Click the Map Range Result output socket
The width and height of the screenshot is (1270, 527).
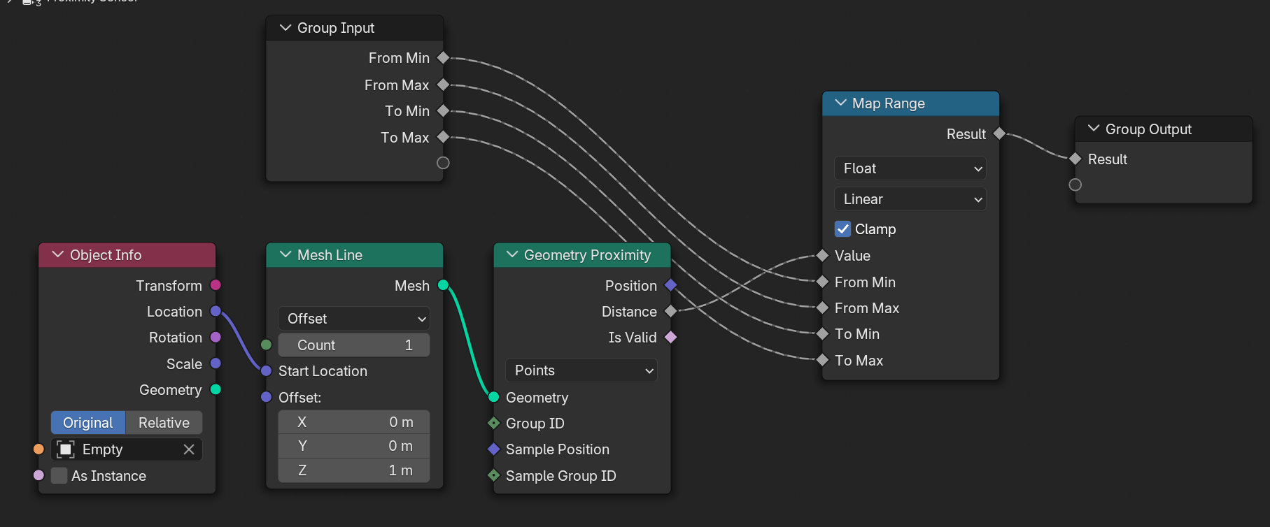(x=999, y=133)
